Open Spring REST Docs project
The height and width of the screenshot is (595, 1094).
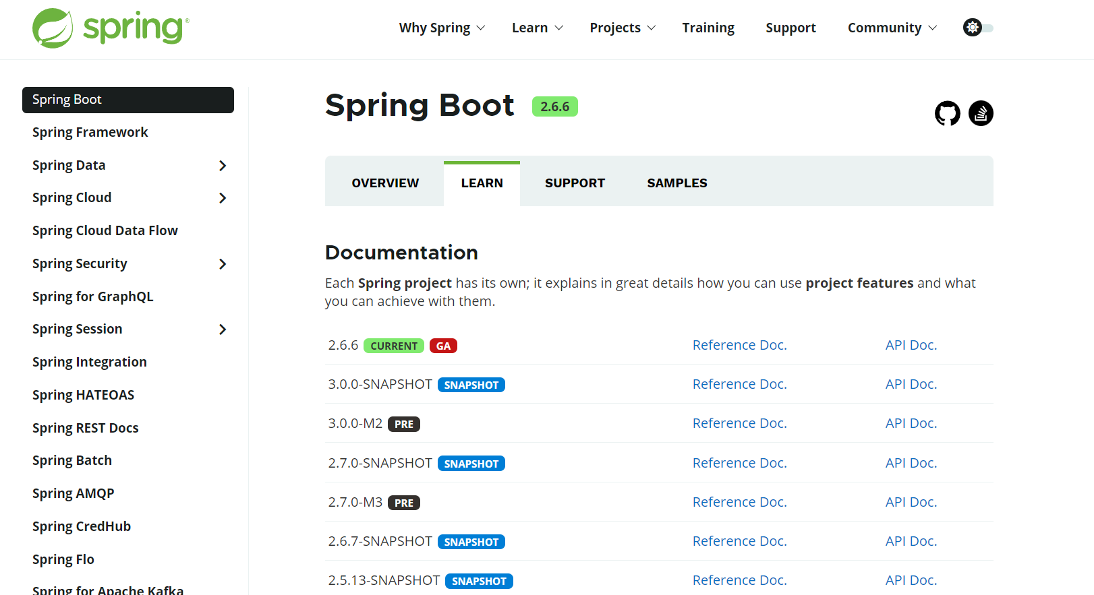point(86,429)
